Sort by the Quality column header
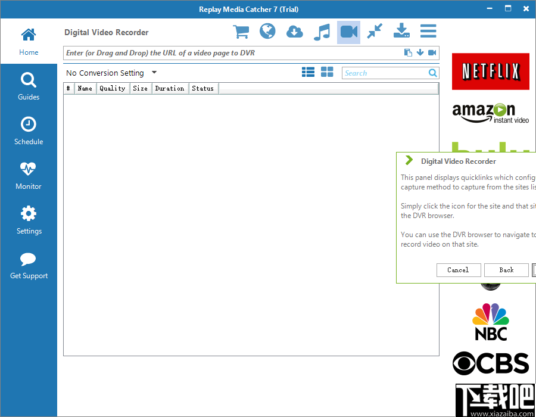The image size is (536, 417). pos(113,88)
